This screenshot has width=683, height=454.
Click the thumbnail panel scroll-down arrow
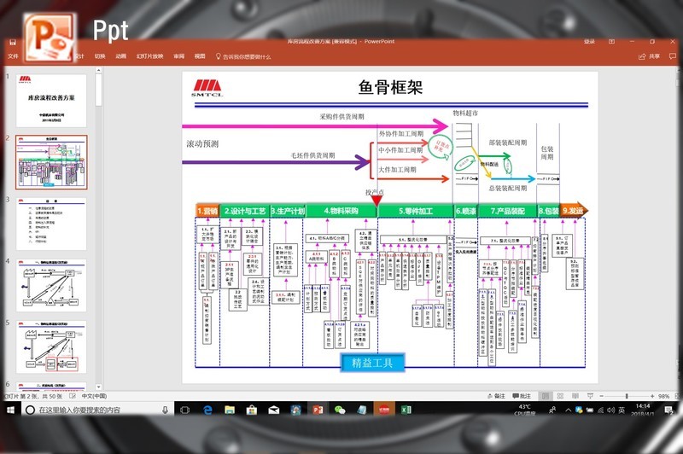(99, 387)
